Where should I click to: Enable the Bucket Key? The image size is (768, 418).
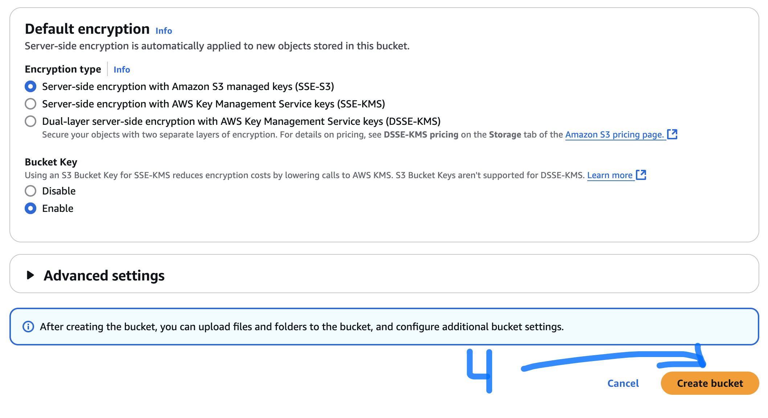(x=30, y=208)
